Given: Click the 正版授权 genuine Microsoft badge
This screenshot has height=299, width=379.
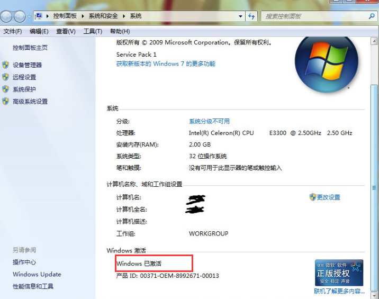Looking at the screenshot, I should (x=339, y=273).
